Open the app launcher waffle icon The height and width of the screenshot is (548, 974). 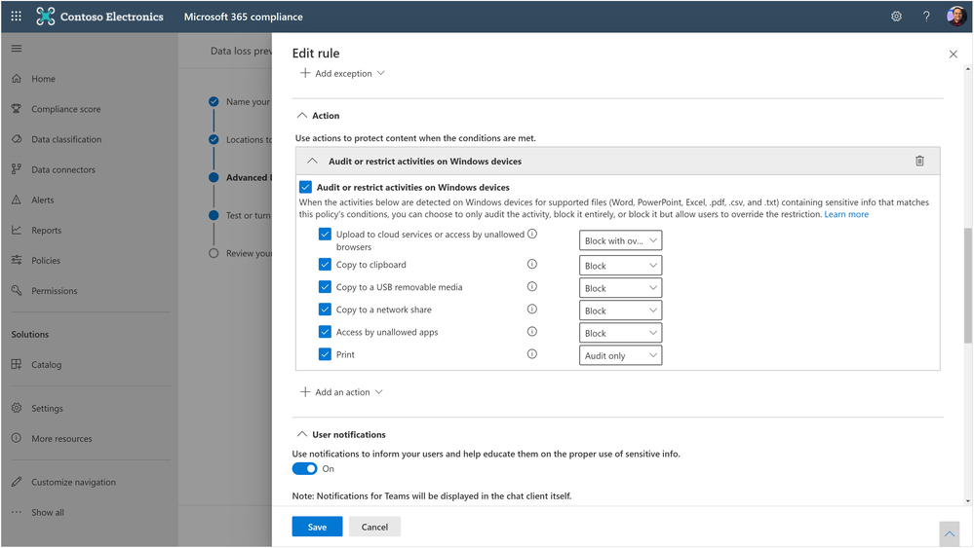click(x=17, y=17)
